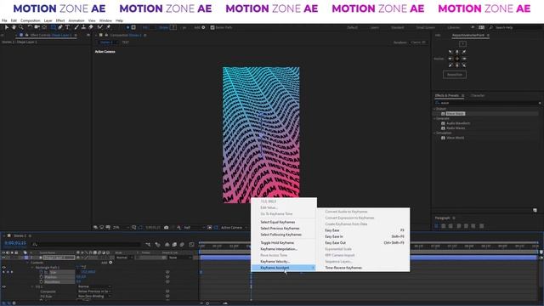Toggle the frame blending switch in timeline

[174, 245]
